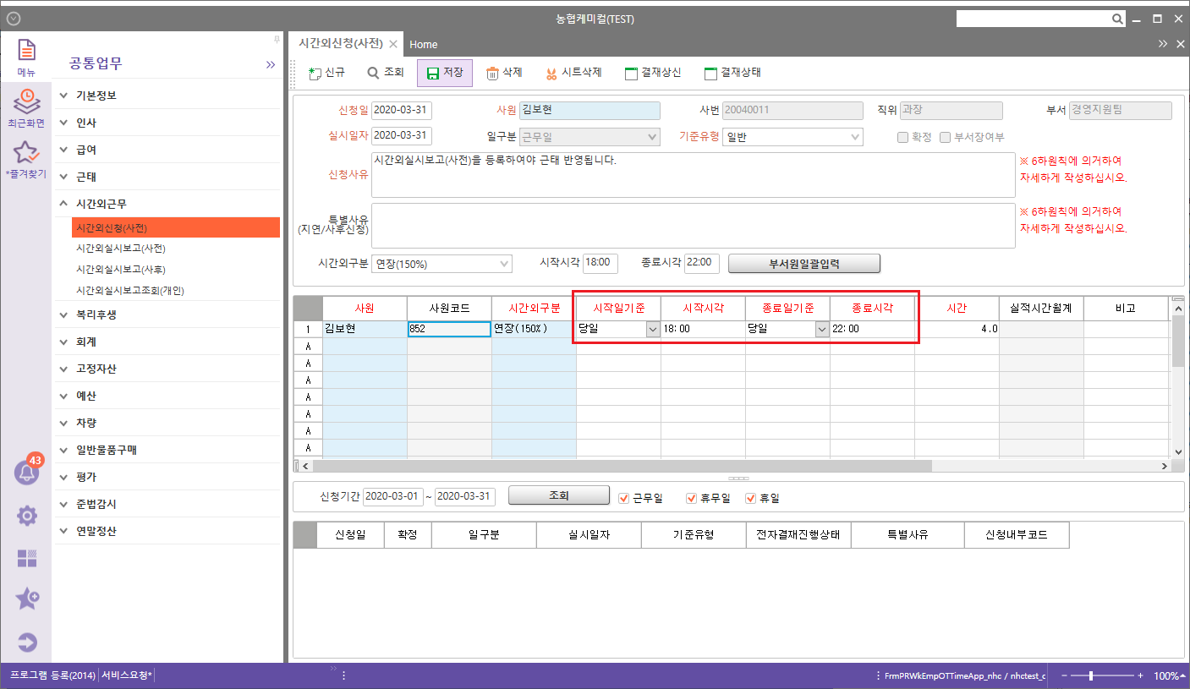Uncheck the 휴일 checkbox

click(x=750, y=498)
